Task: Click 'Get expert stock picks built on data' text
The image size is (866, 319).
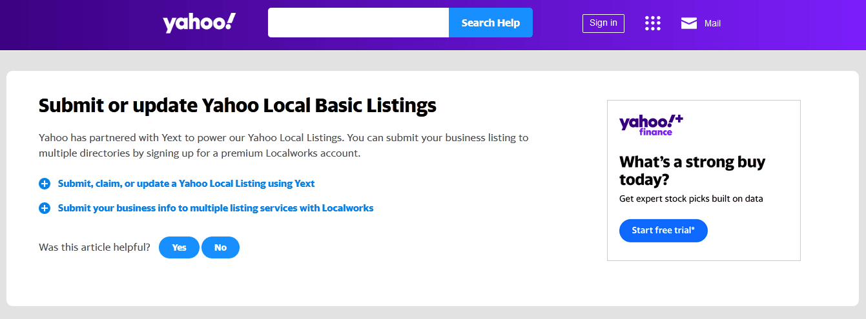Action: tap(691, 198)
